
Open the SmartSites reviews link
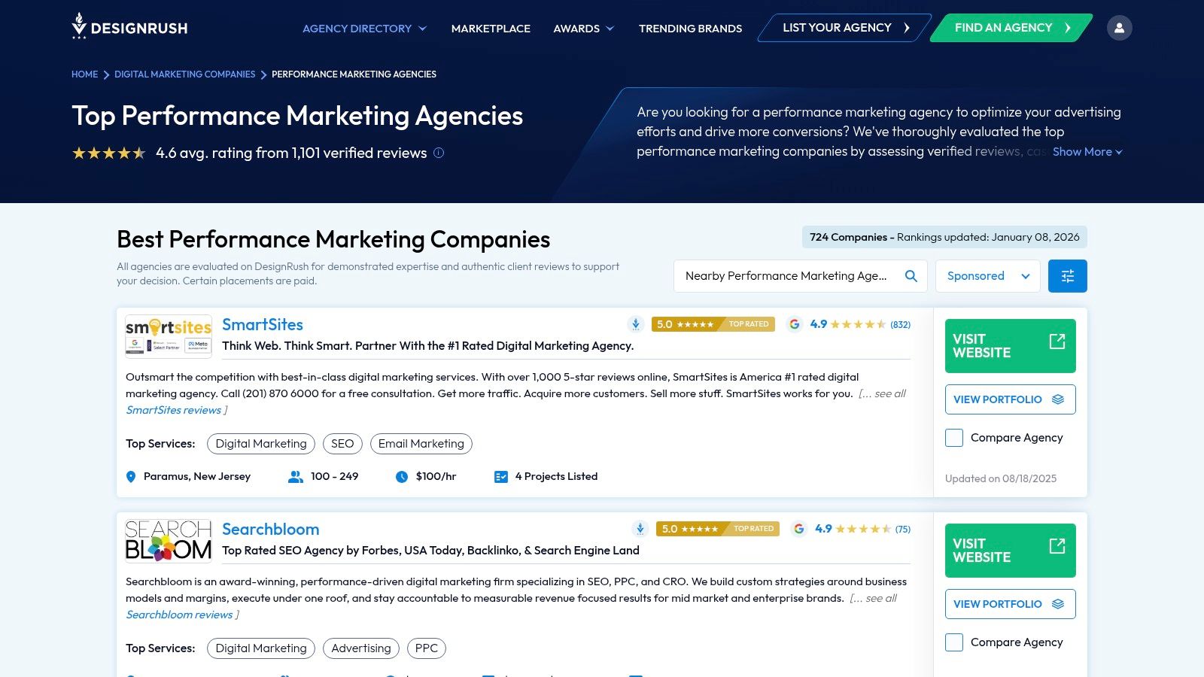[174, 410]
